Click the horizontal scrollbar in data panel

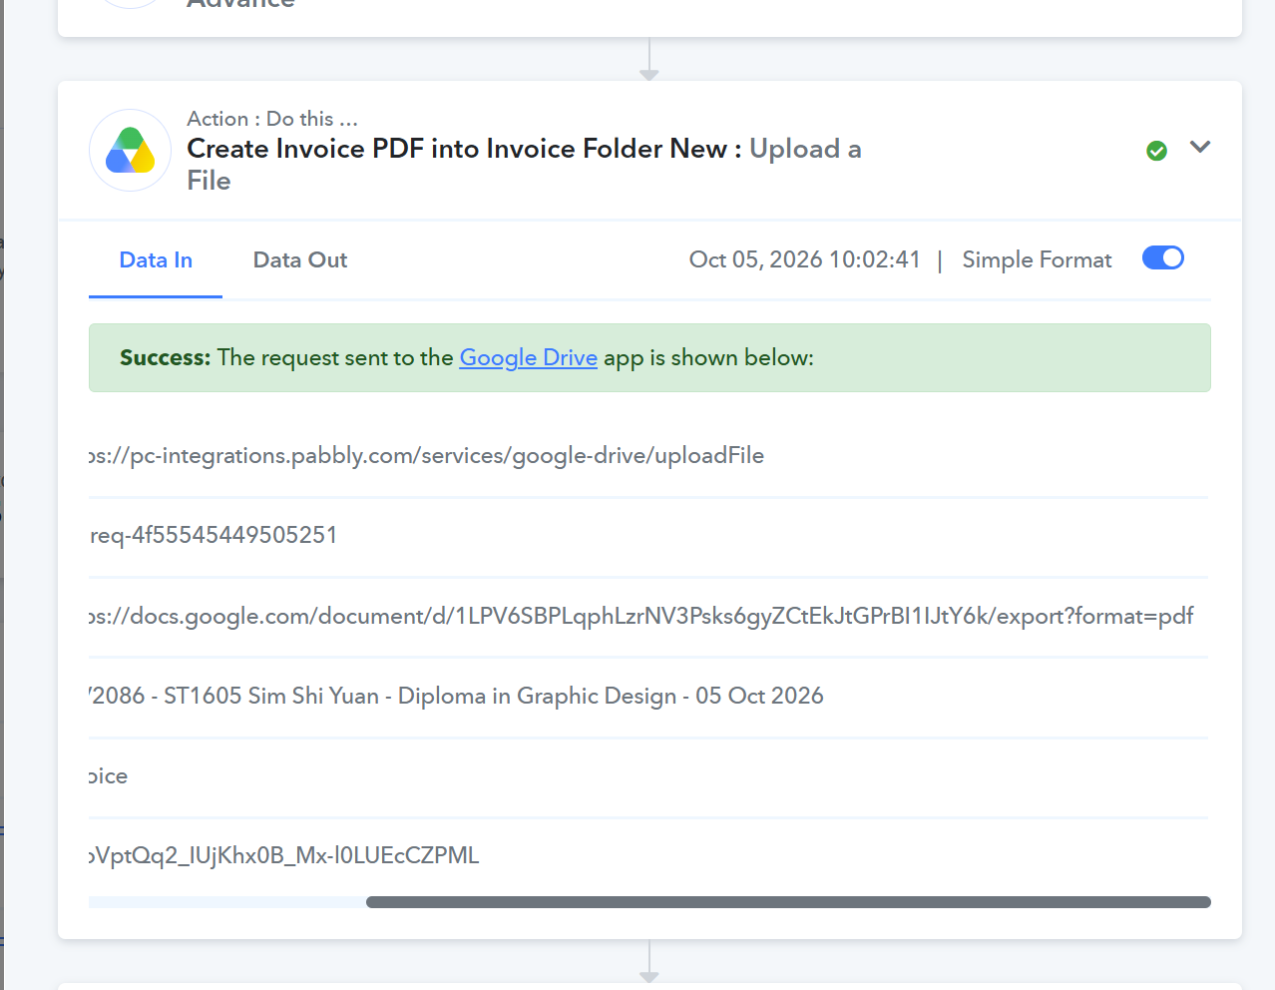(788, 902)
